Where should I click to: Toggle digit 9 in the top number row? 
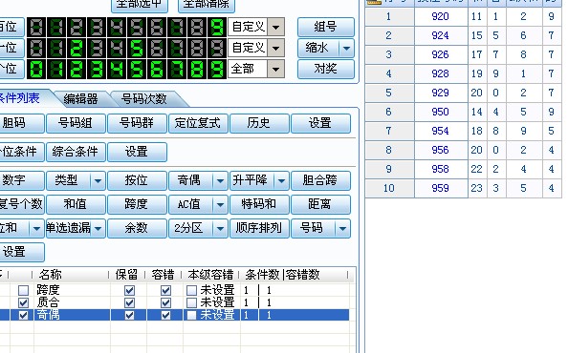pos(217,27)
